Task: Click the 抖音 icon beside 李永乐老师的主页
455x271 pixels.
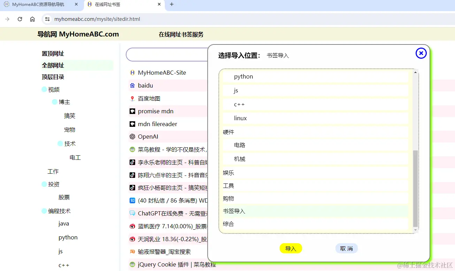Action: coord(132,162)
